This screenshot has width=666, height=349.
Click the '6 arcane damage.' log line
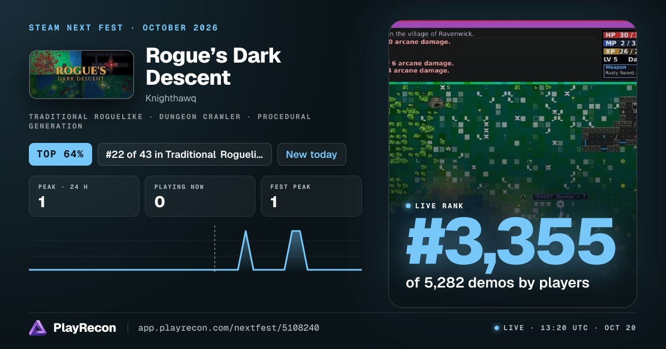pyautogui.click(x=422, y=63)
